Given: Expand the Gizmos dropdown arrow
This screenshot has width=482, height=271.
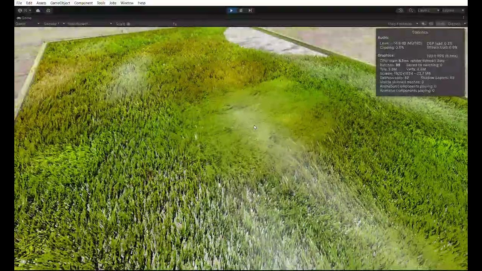Looking at the screenshot, I should 465,24.
